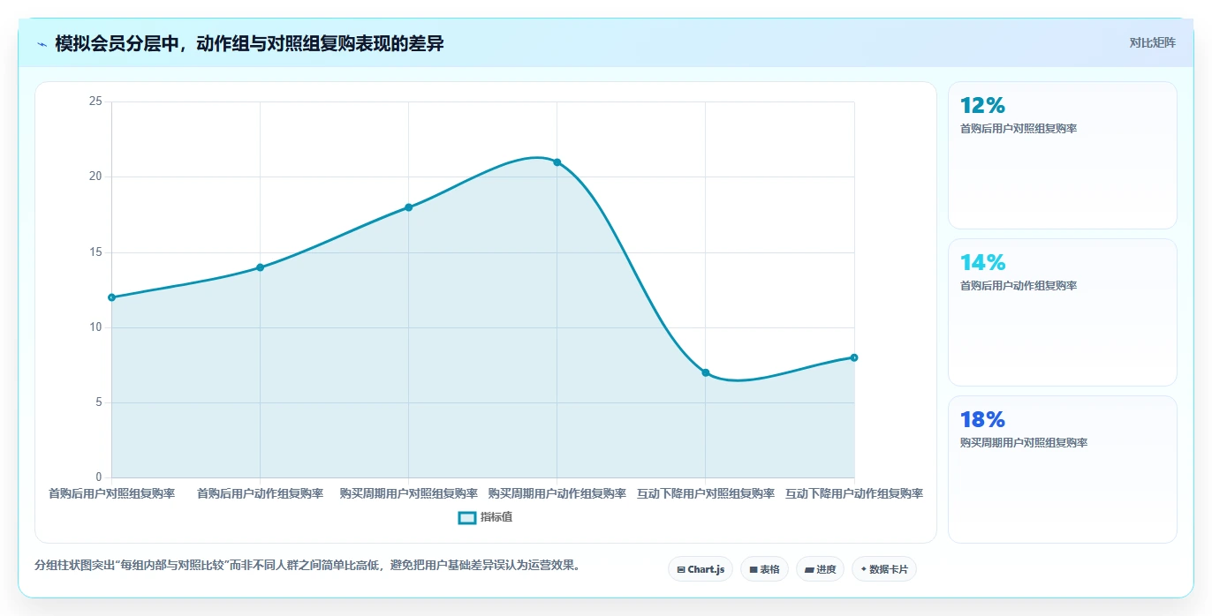
Task: Click the footnote text starting 分组柱状图突出
Action: (308, 565)
